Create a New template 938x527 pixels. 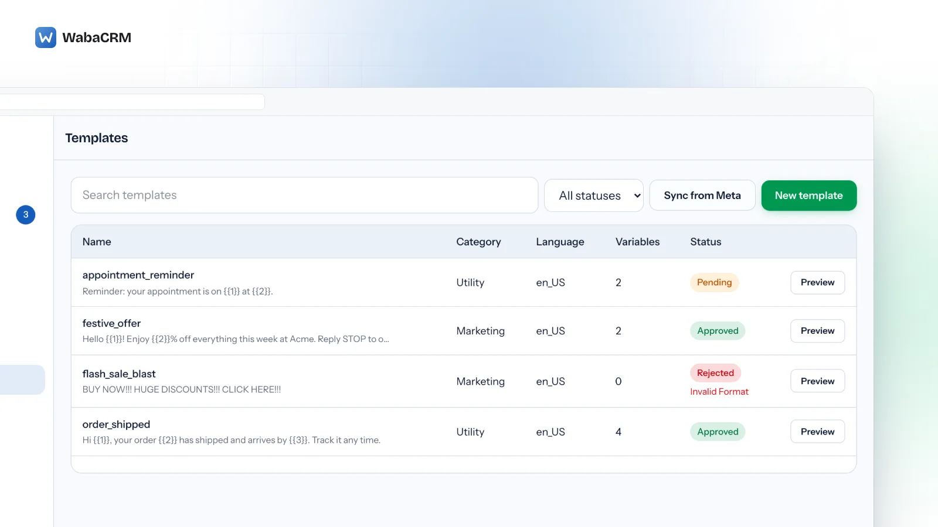[809, 196]
